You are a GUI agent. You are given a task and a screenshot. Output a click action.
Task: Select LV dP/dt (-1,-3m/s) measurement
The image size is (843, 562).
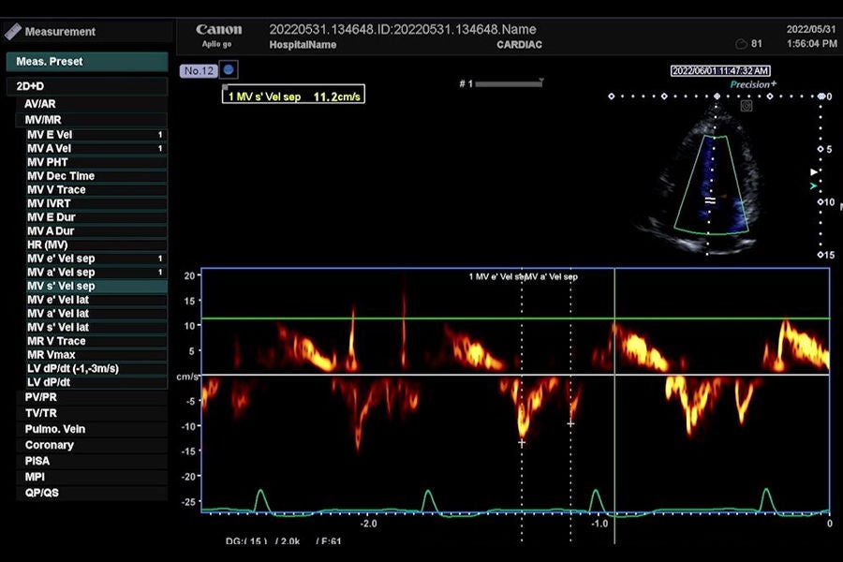[x=96, y=368]
